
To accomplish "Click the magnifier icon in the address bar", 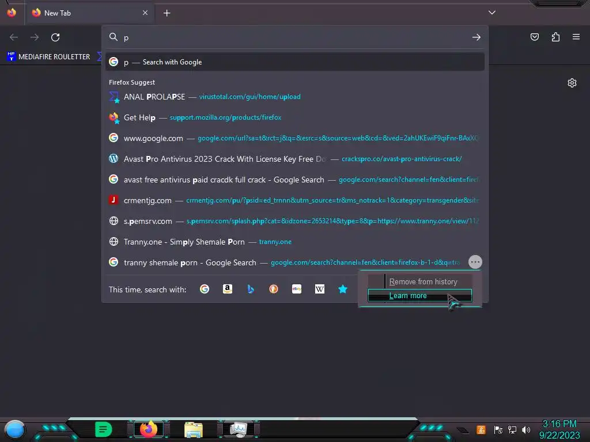I will tap(114, 37).
